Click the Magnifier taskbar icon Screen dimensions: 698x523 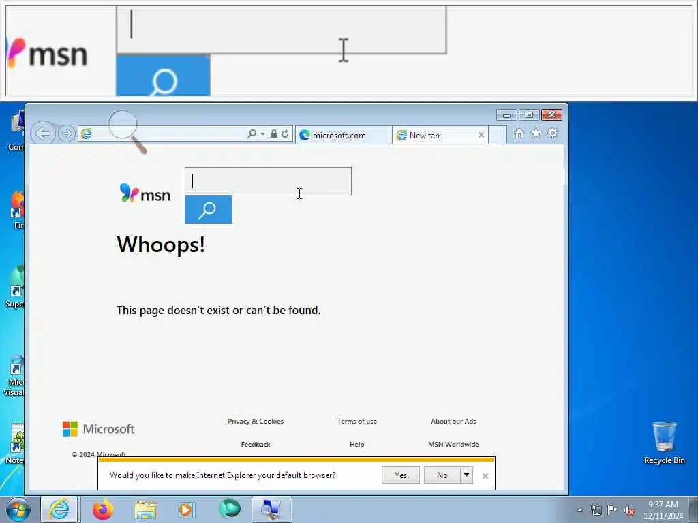coord(271,509)
